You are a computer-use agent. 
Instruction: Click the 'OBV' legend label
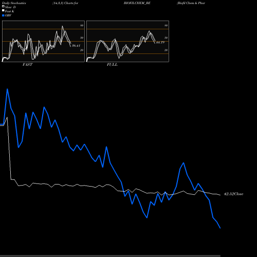point(8,15)
